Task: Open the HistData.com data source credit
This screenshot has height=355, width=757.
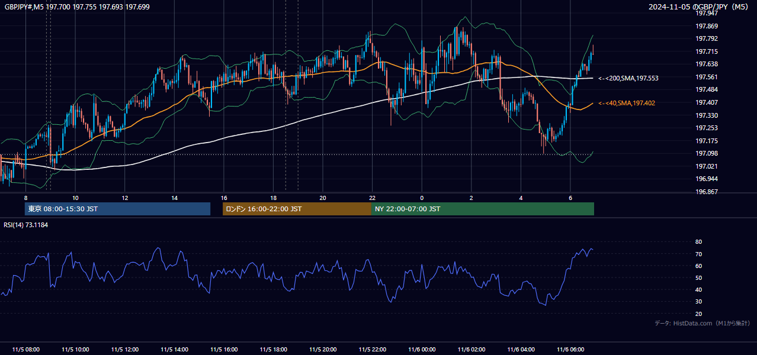Action: pyautogui.click(x=702, y=323)
